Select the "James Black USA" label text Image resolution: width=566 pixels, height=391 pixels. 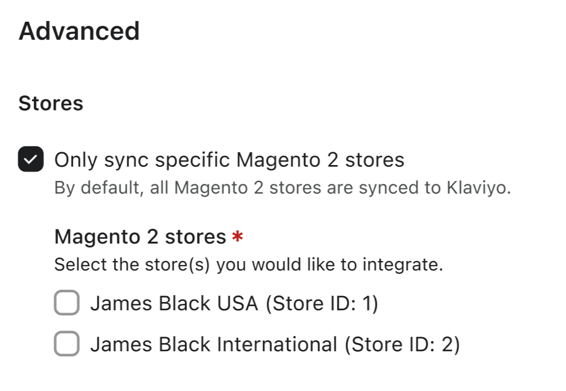coord(174,303)
